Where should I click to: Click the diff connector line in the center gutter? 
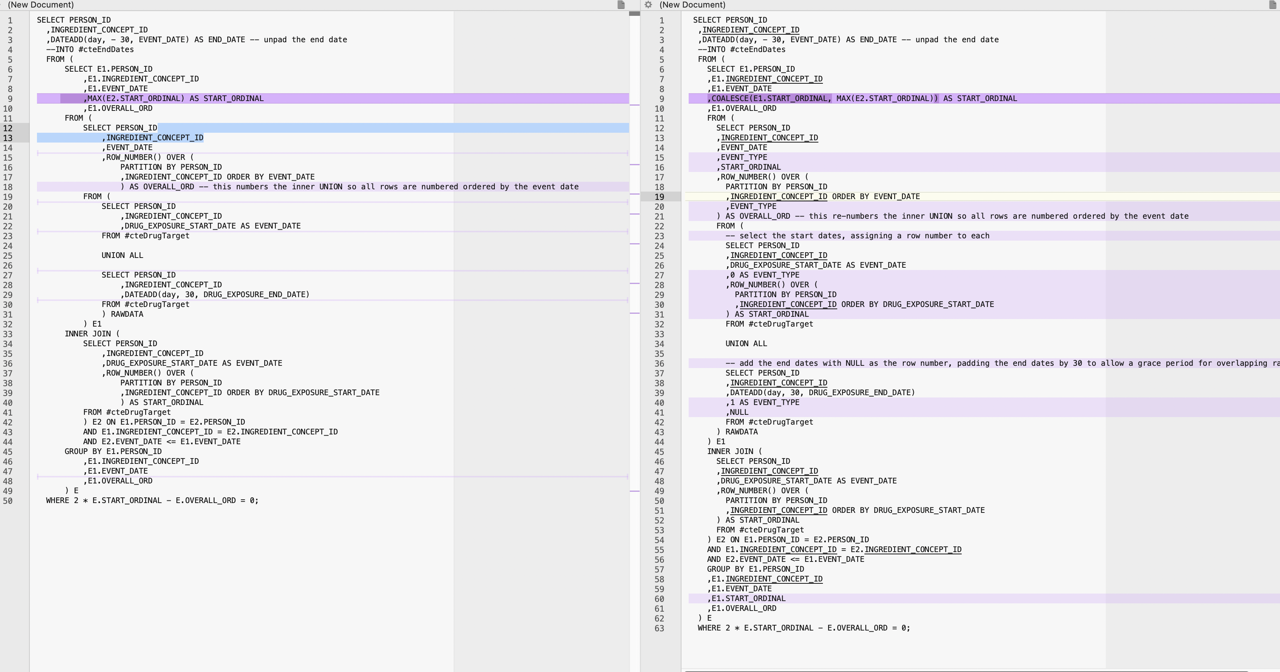pos(635,104)
